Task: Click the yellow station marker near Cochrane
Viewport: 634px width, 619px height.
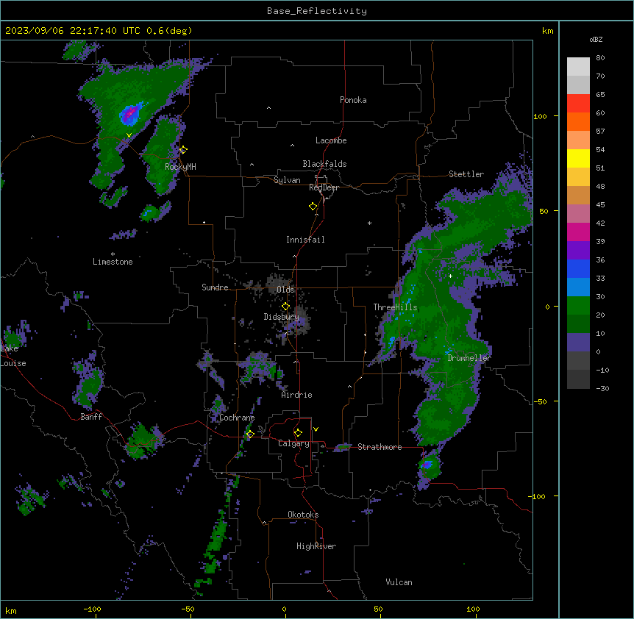Action: click(250, 434)
